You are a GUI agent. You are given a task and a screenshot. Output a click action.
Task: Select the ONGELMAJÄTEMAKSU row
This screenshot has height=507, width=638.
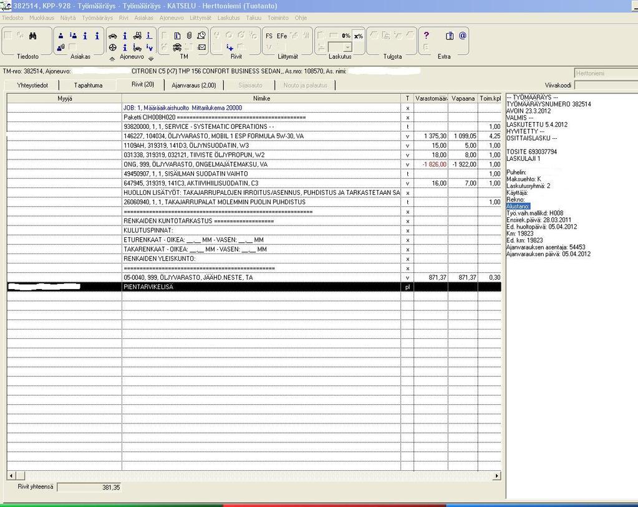click(x=254, y=164)
